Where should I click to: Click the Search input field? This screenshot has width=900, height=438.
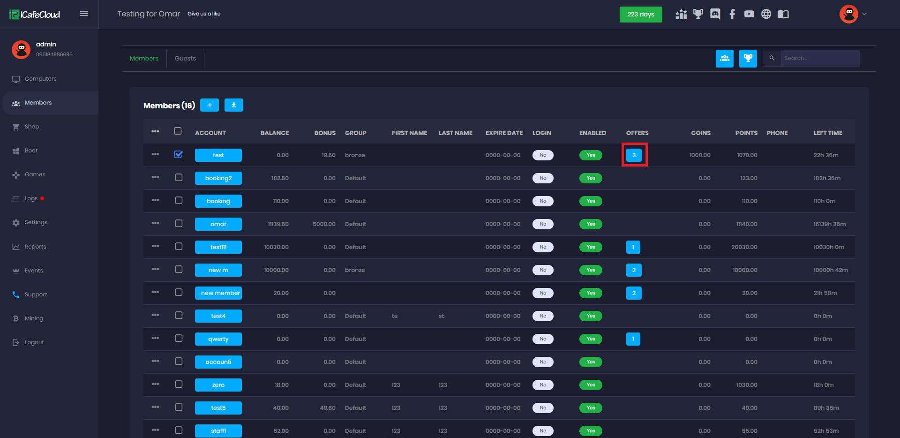click(819, 58)
